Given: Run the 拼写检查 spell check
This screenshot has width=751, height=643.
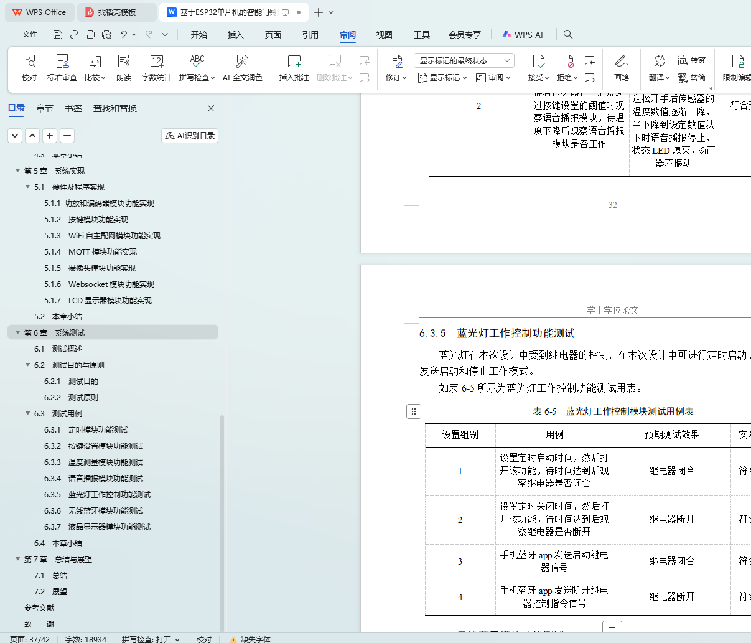Looking at the screenshot, I should coord(197,68).
